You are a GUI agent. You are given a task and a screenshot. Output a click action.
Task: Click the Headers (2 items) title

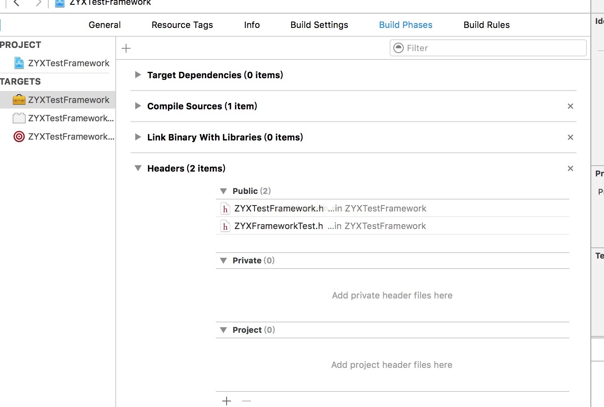pos(186,168)
